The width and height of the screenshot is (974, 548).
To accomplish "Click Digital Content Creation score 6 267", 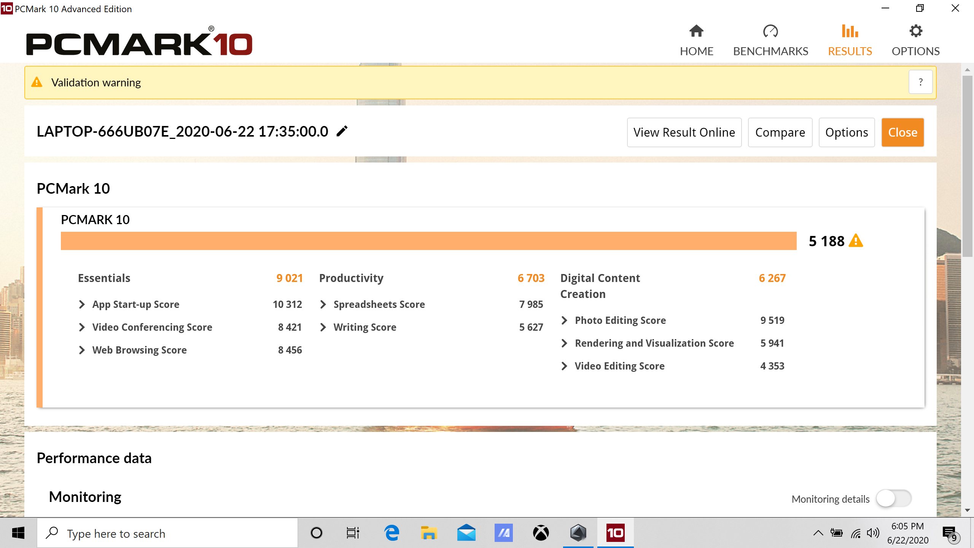I will [x=772, y=278].
